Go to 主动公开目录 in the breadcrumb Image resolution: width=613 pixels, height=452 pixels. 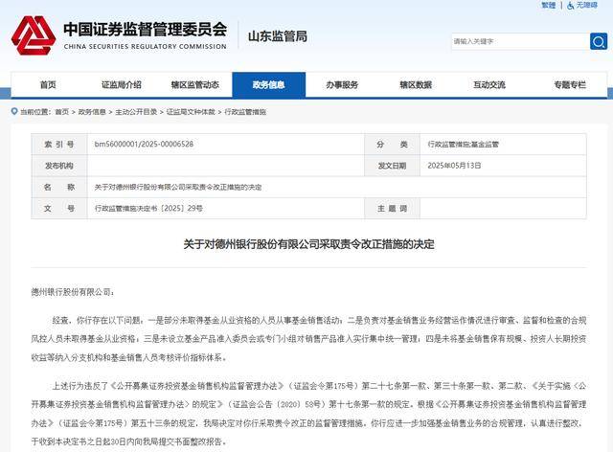(136, 112)
